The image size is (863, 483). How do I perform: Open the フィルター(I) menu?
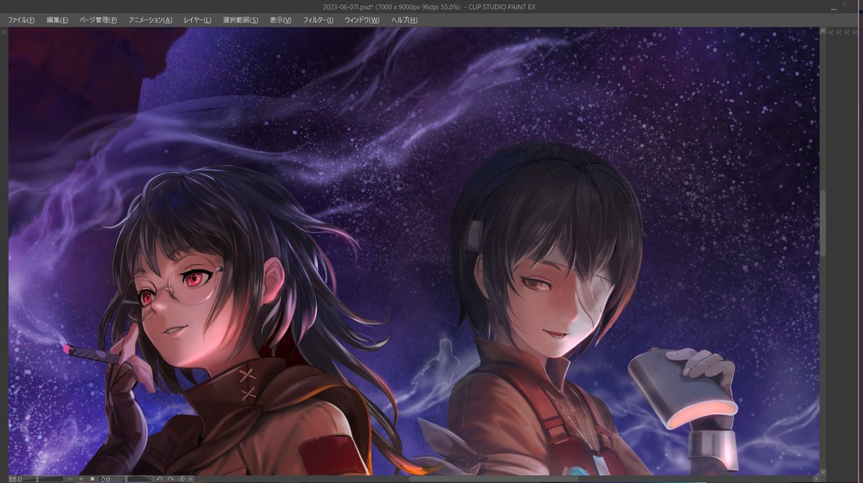(x=318, y=20)
